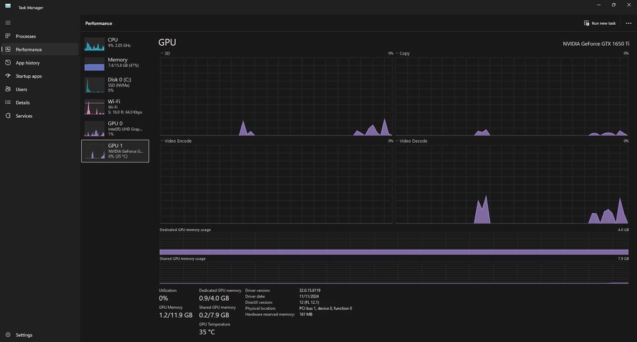Open the three-dot more options menu
The width and height of the screenshot is (637, 342).
point(629,23)
